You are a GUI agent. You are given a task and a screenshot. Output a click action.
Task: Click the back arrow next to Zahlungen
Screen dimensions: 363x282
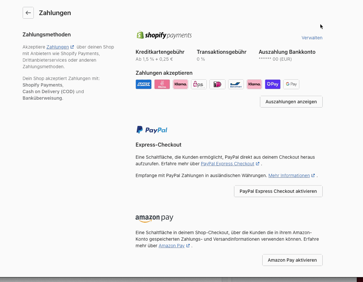[x=28, y=13]
